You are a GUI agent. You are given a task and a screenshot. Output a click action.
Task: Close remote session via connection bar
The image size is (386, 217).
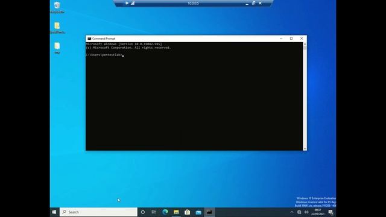[x=260, y=3]
